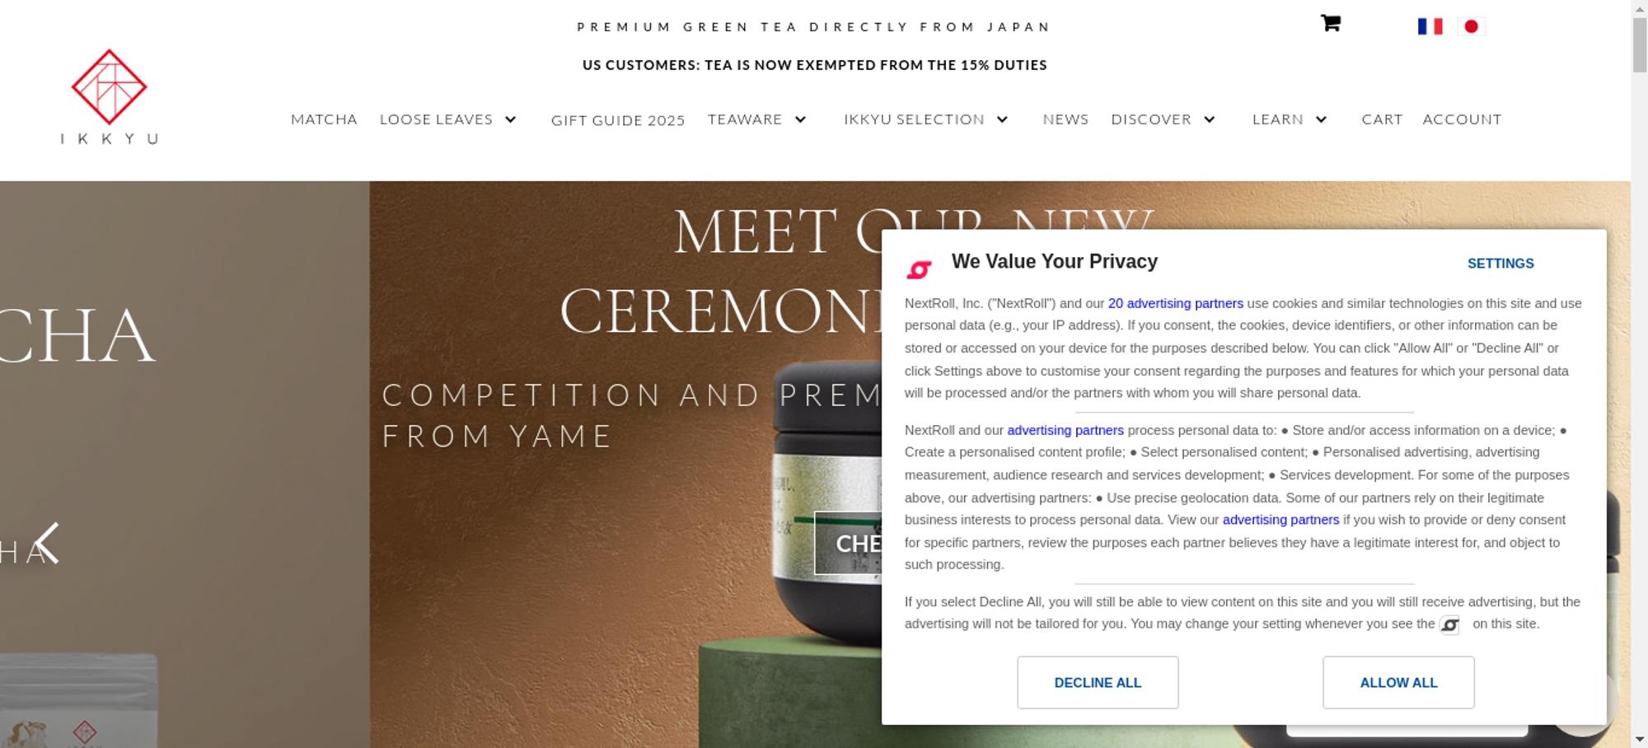Open privacy Settings link
The width and height of the screenshot is (1648, 748).
click(x=1500, y=264)
